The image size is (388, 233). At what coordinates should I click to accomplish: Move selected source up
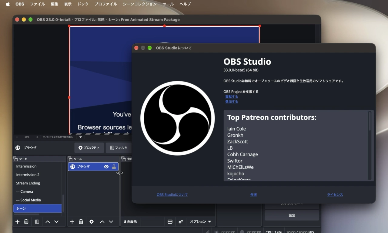102,222
